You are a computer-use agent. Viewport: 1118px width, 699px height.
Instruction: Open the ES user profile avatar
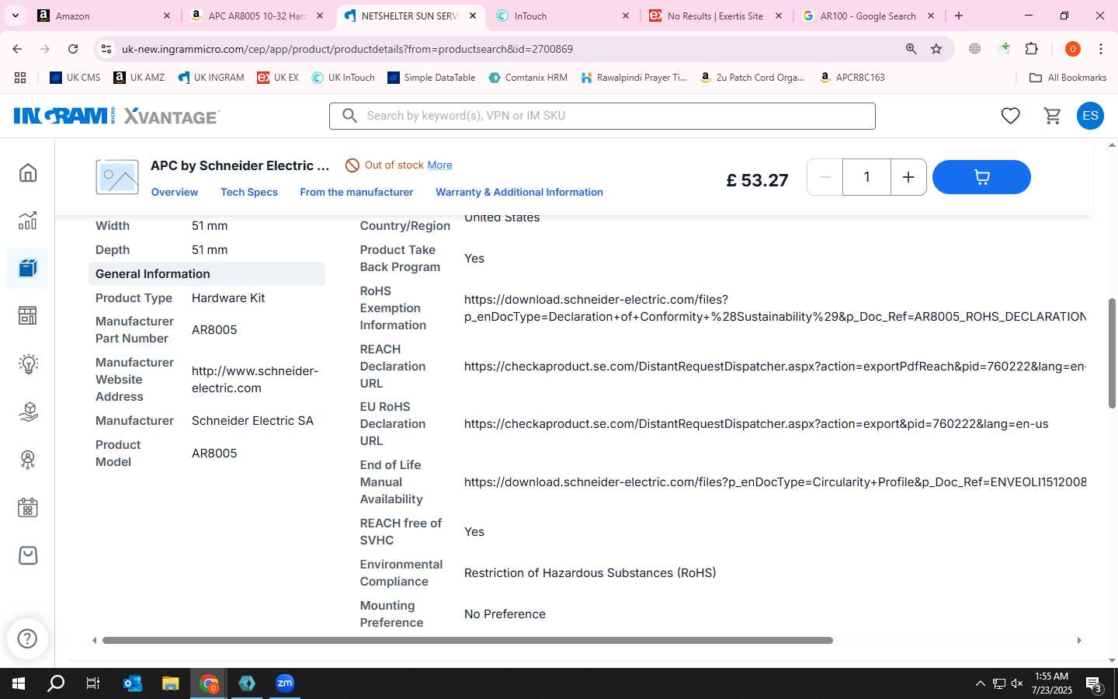[x=1090, y=116]
